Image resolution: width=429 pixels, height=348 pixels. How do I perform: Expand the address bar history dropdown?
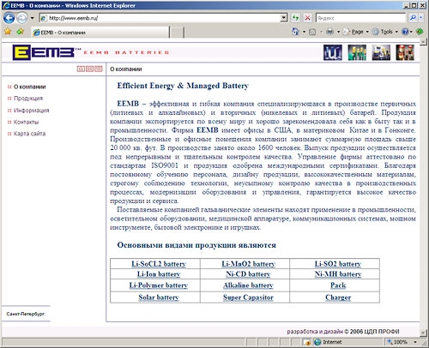(x=283, y=18)
